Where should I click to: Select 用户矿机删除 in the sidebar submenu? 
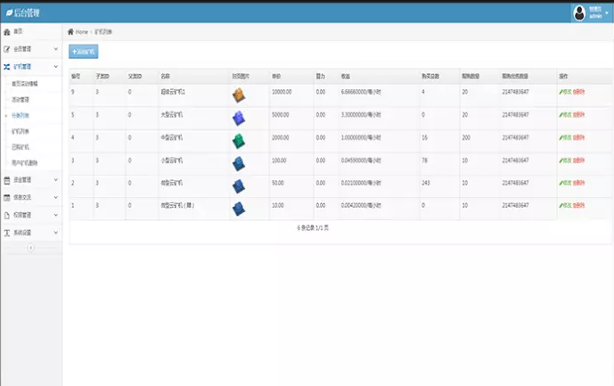25,162
